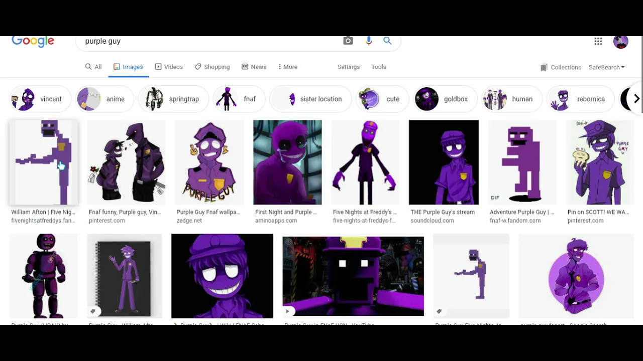Open the blocky Purple Guy video thumbnail
Screen dimensions: 643x361
coord(353,276)
